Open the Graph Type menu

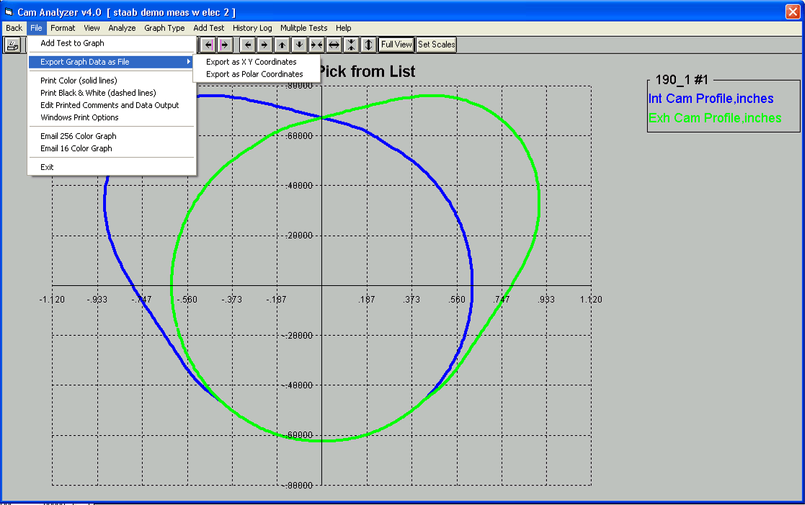tap(164, 27)
